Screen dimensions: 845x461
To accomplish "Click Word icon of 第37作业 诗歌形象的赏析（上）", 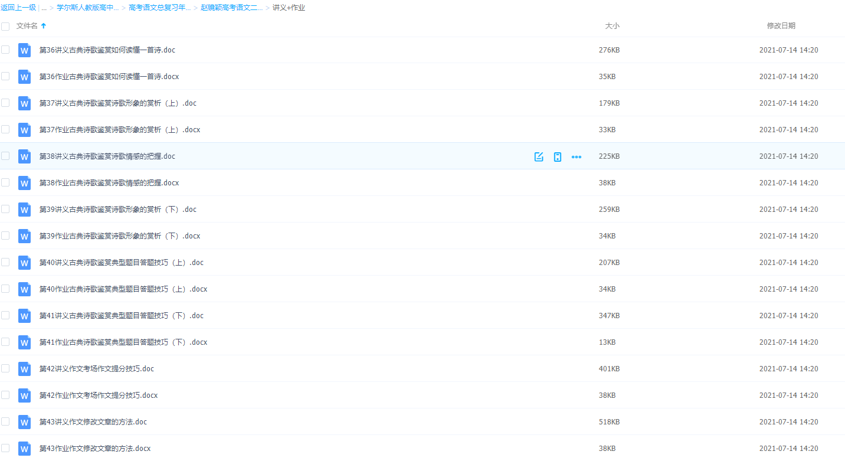I will tap(24, 130).
